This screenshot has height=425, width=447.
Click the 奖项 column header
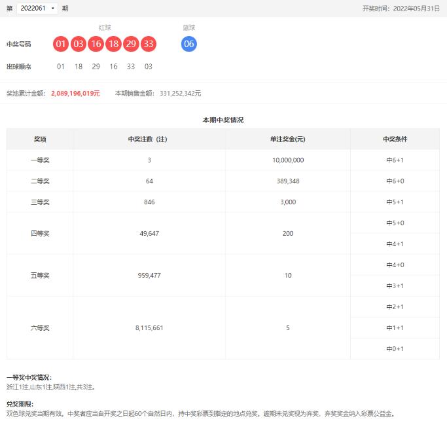point(40,139)
